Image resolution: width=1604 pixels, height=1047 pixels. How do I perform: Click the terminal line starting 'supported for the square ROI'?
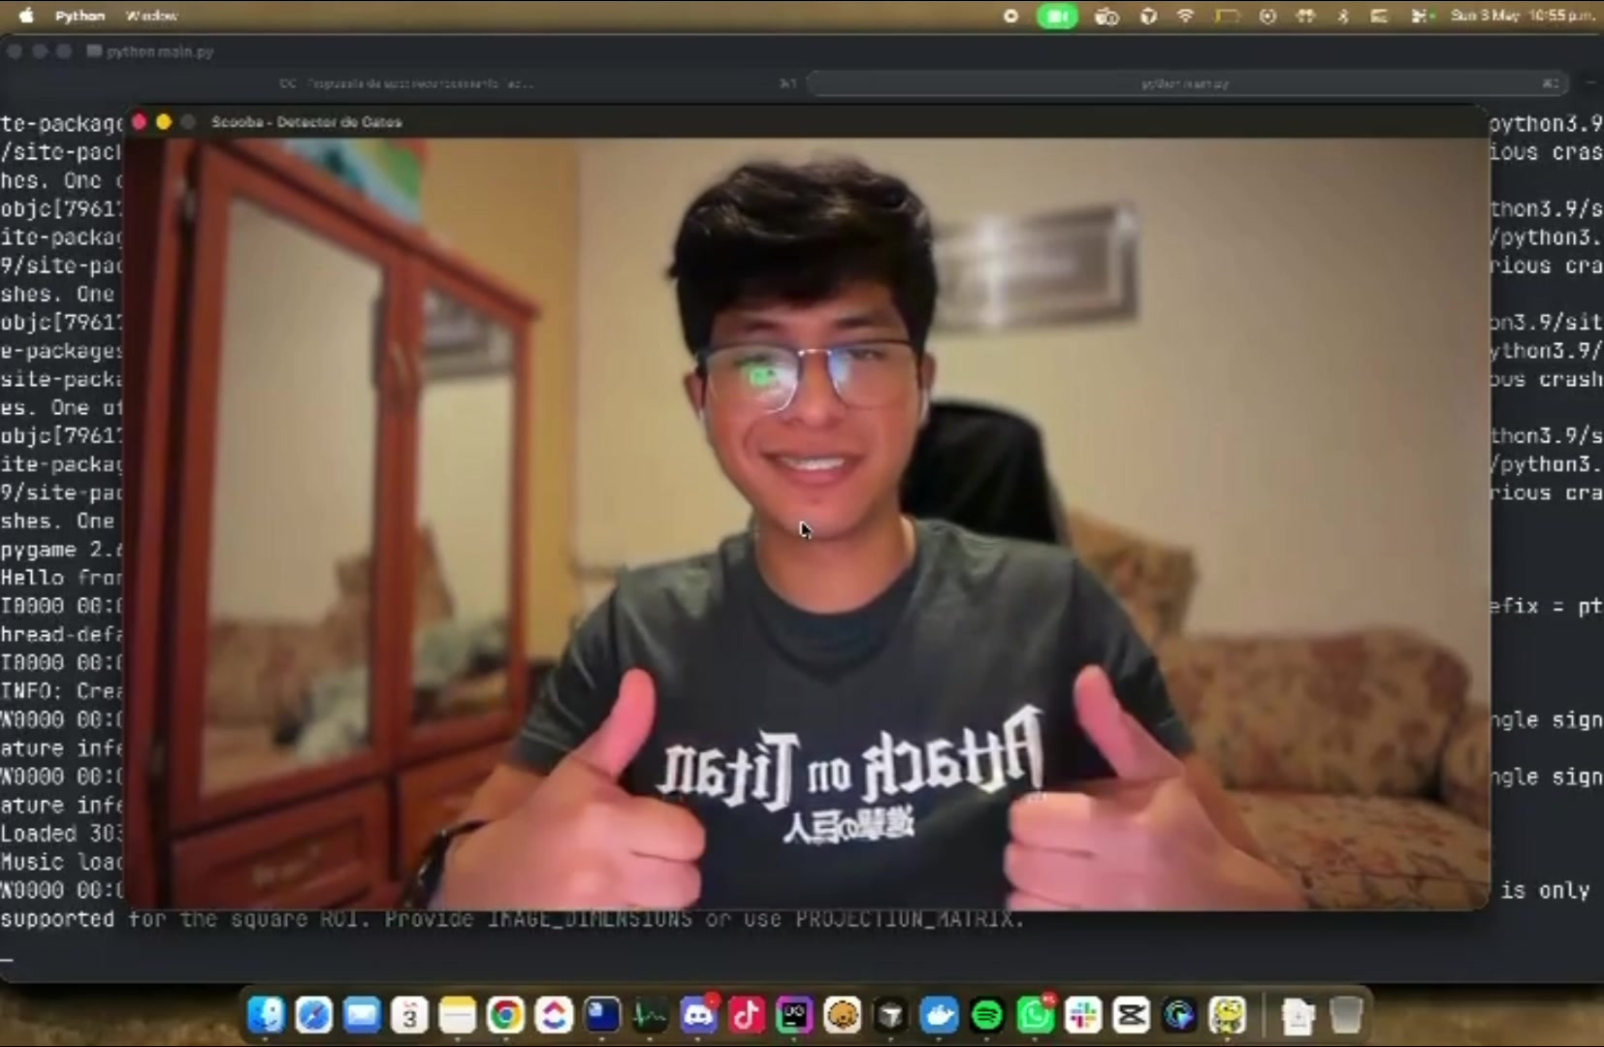coord(512,918)
